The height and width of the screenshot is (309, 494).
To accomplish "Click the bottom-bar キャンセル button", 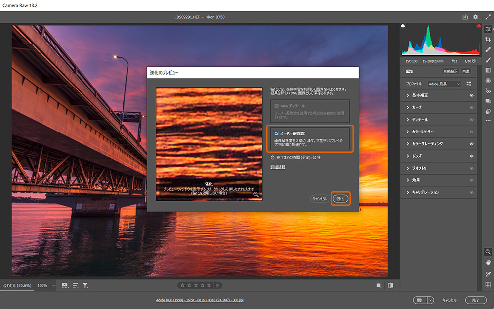I will pyautogui.click(x=449, y=300).
